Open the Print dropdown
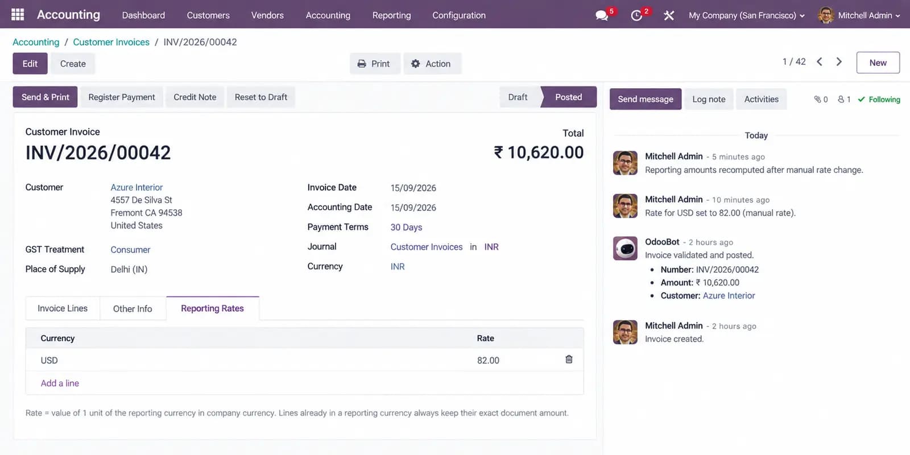This screenshot has height=455, width=910. point(374,64)
